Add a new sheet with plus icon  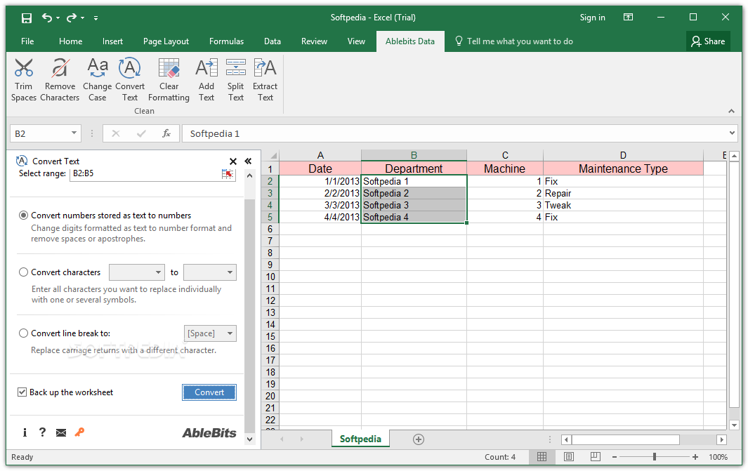419,439
